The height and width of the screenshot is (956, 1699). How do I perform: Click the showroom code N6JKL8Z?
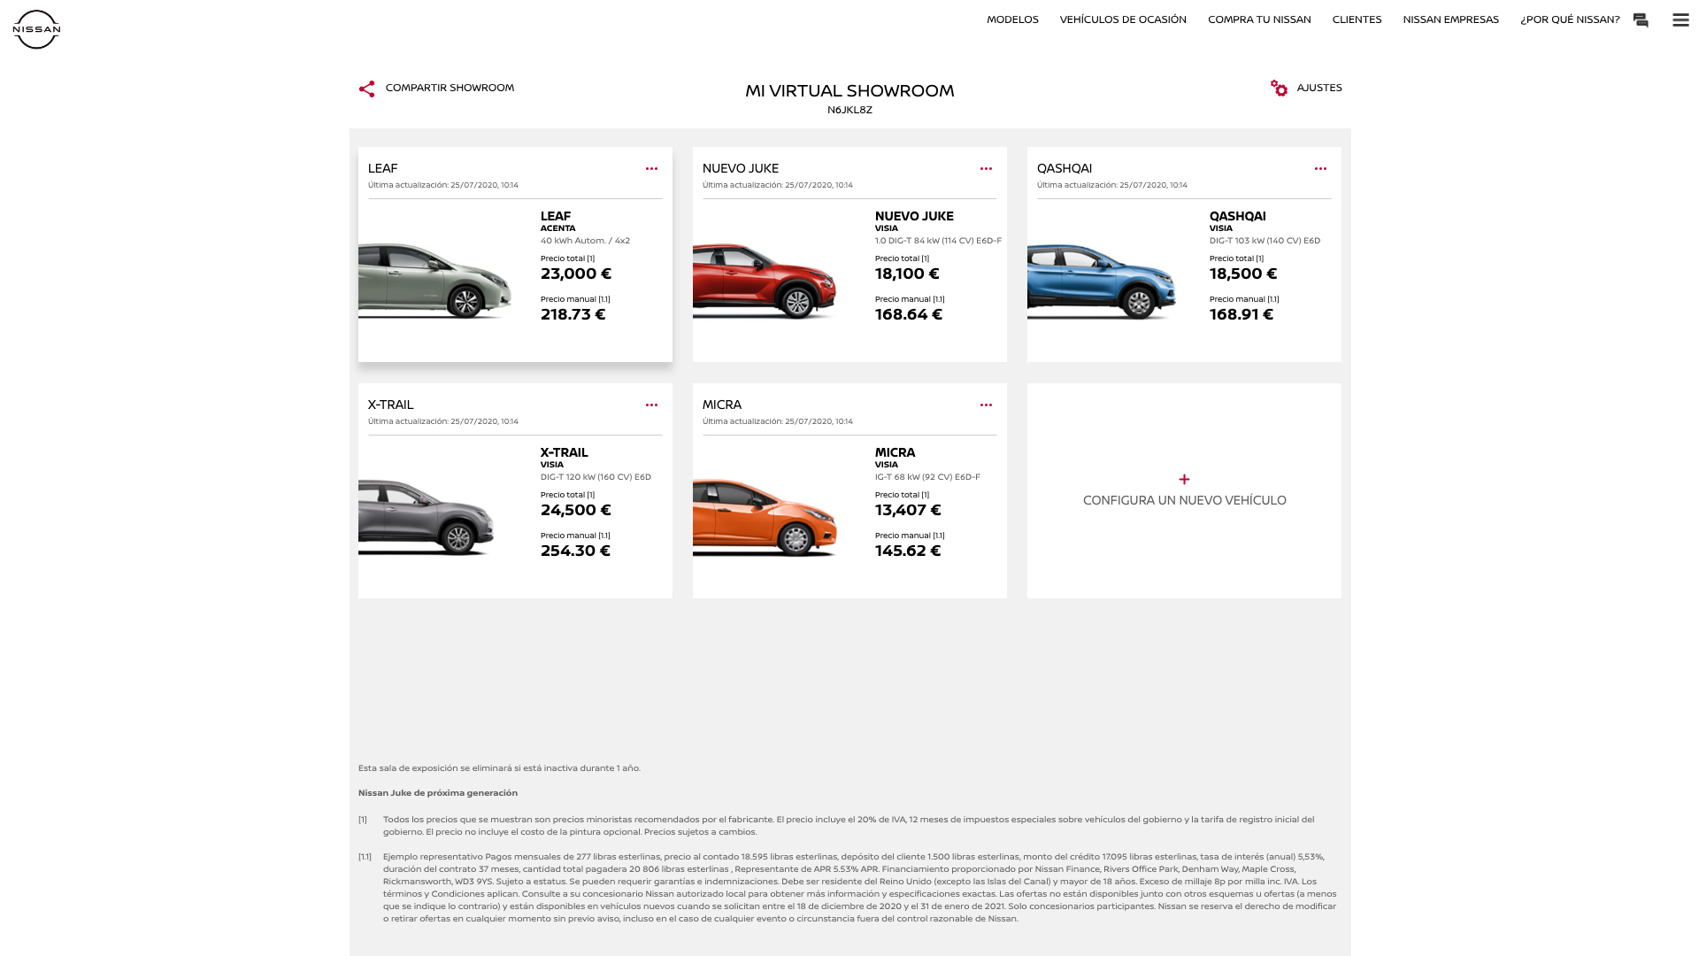[x=849, y=111]
